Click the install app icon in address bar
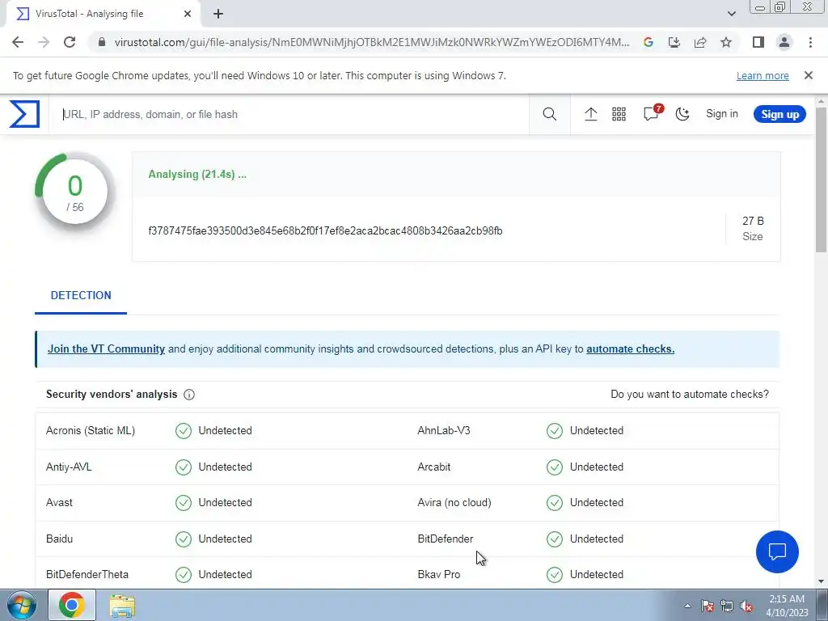The width and height of the screenshot is (828, 621). coord(674,42)
